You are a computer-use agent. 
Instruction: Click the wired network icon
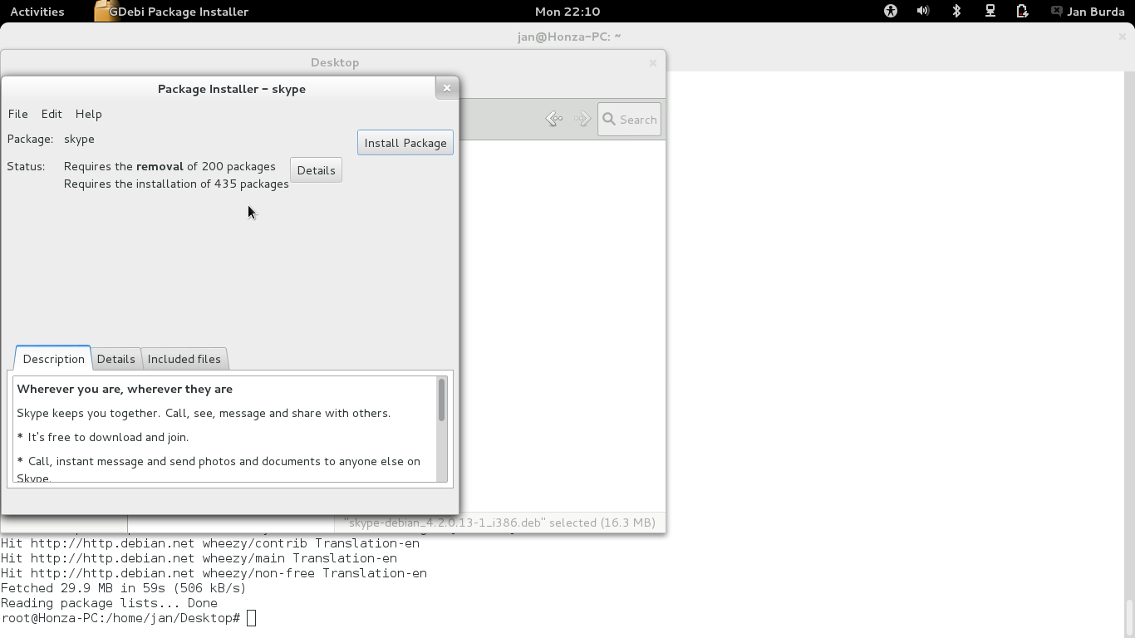990,12
